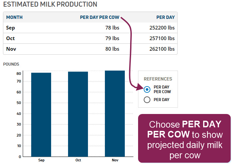Click the POUNDS axis label
This screenshot has height=167, width=236.
click(x=11, y=64)
